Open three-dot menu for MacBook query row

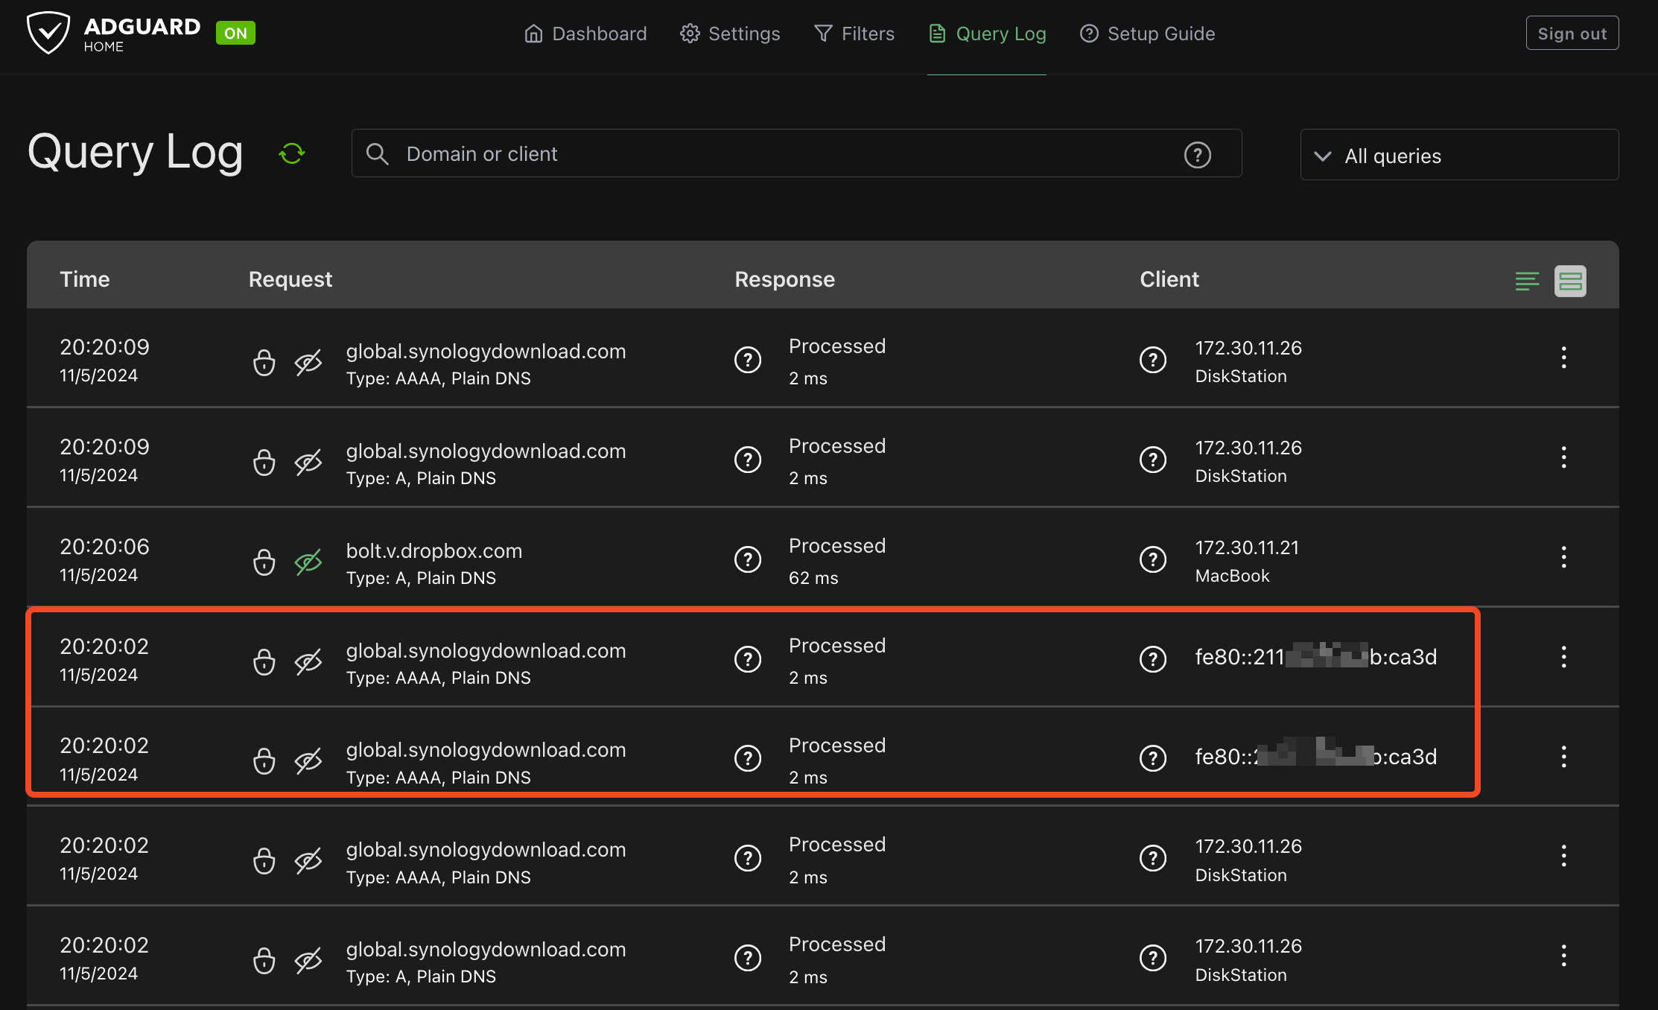(x=1563, y=557)
